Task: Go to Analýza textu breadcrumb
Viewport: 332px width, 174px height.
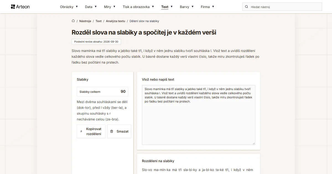Action: coord(115,21)
